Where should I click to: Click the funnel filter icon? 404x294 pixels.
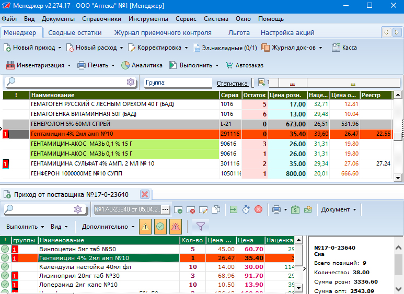(200, 227)
